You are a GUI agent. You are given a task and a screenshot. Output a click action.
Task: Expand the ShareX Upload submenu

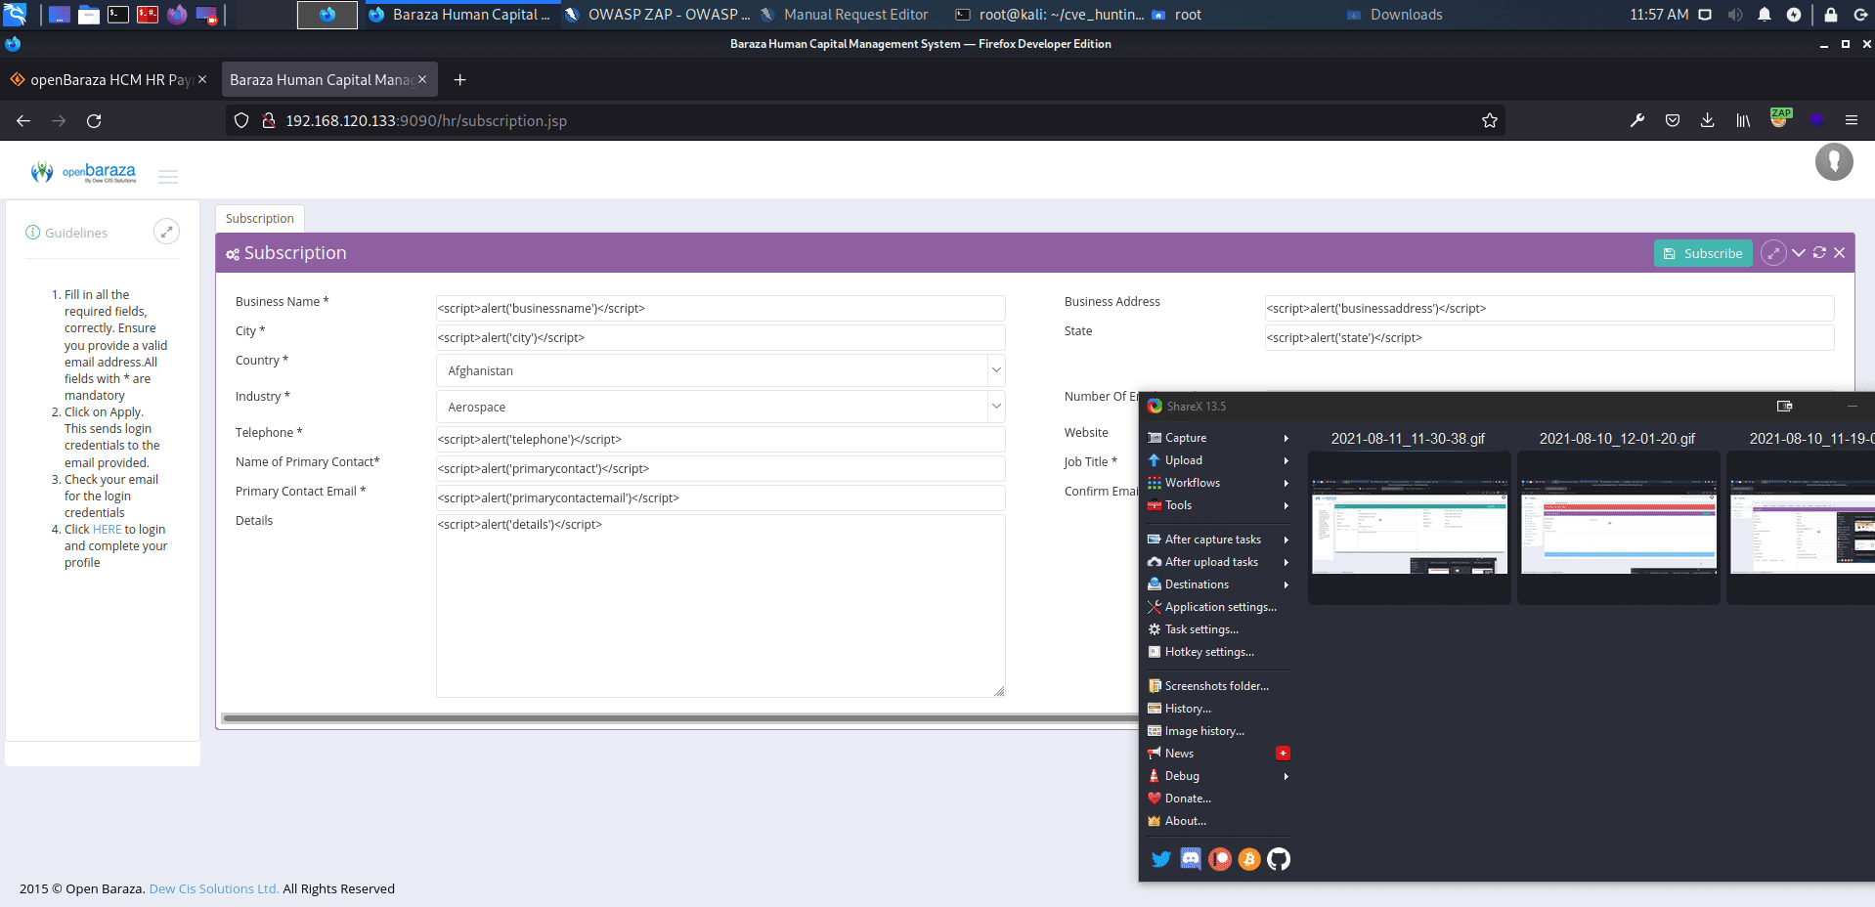pos(1218,460)
